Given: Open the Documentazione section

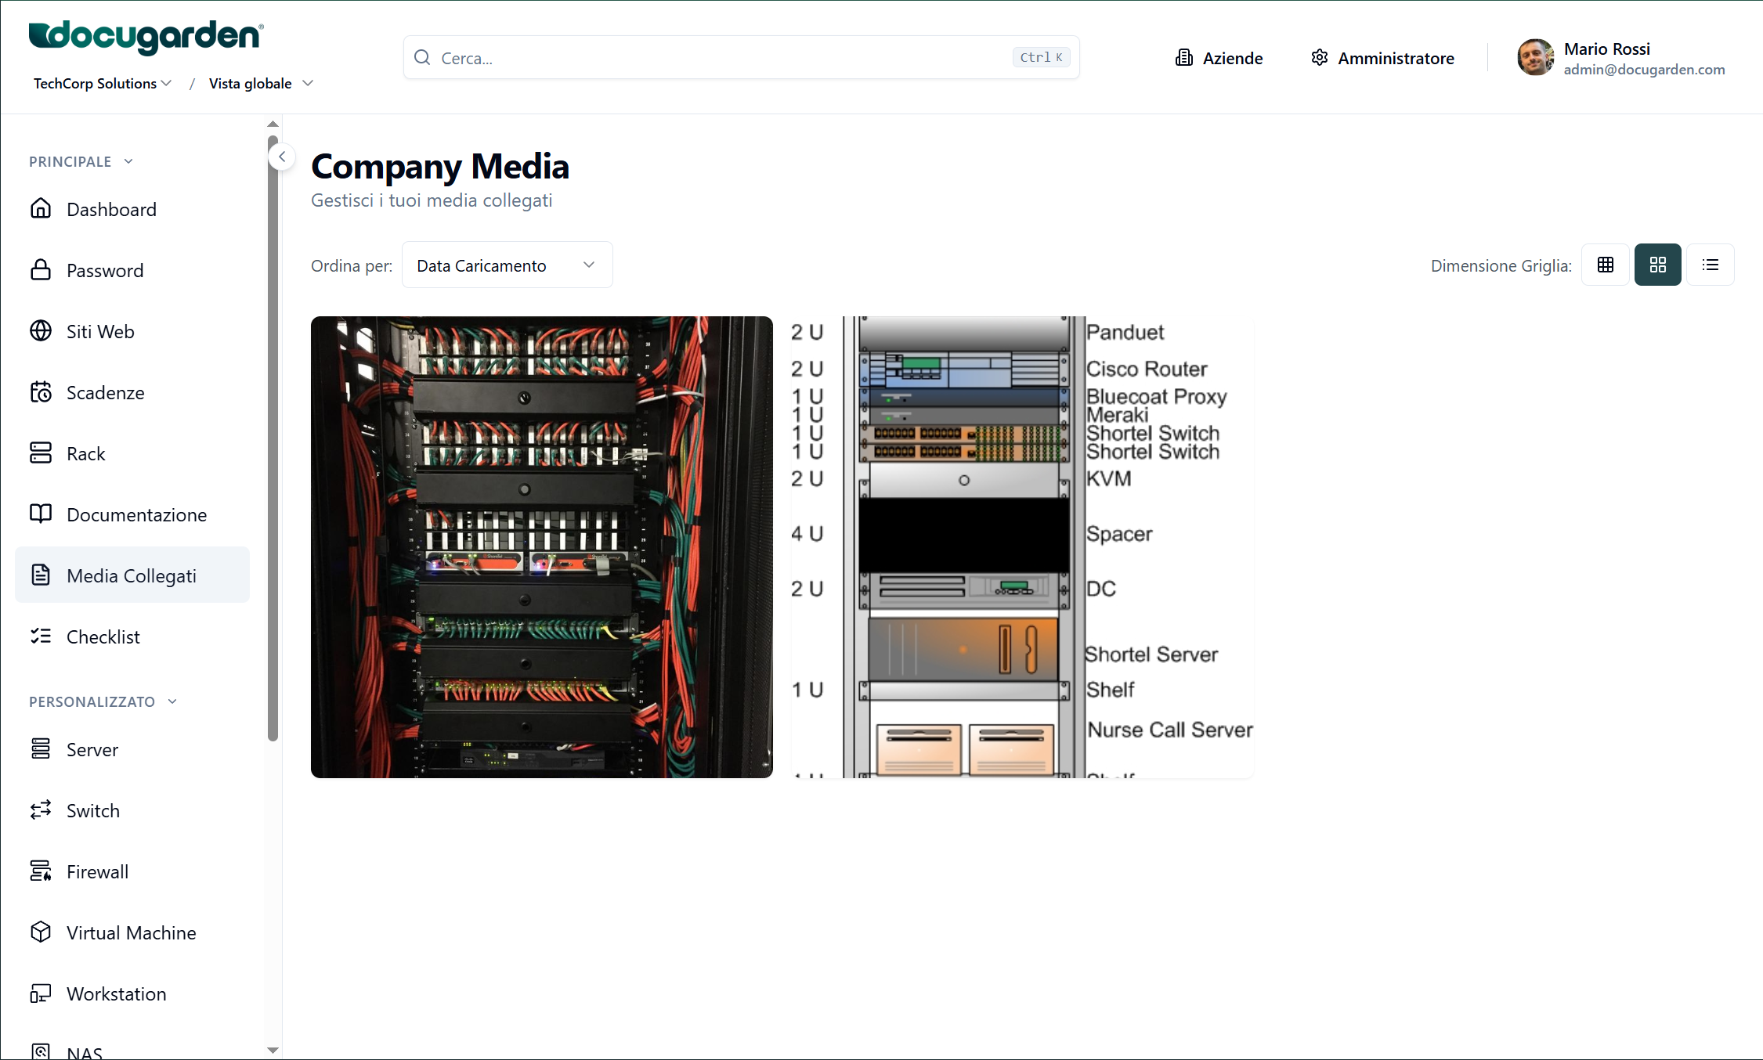Looking at the screenshot, I should pos(132,514).
